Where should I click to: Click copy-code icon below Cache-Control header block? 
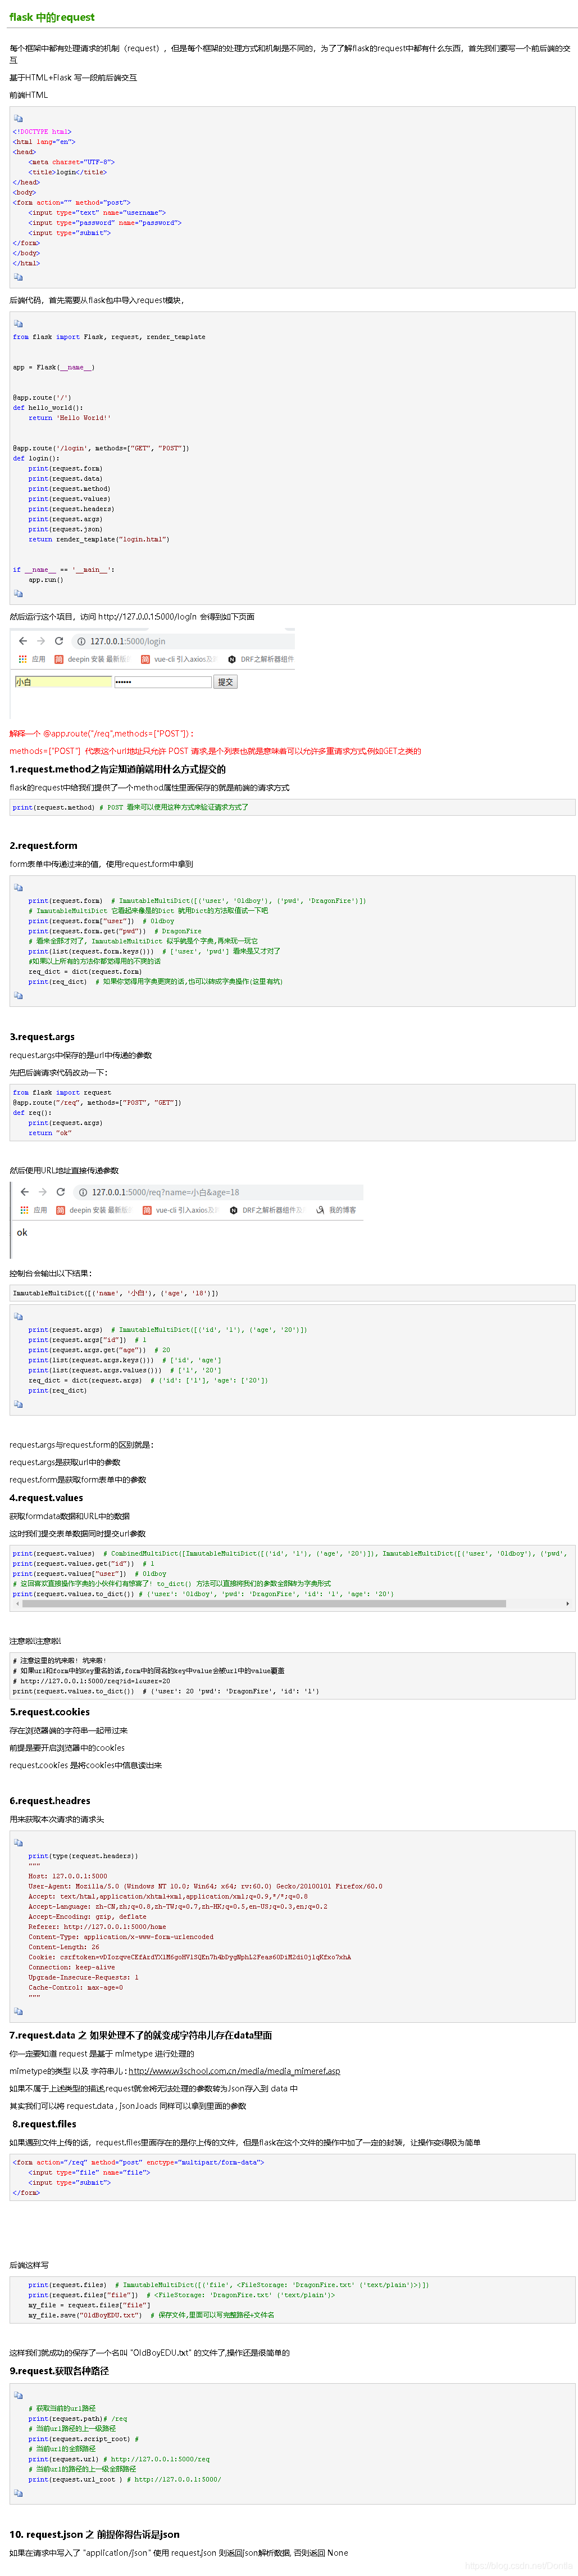pyautogui.click(x=18, y=2011)
